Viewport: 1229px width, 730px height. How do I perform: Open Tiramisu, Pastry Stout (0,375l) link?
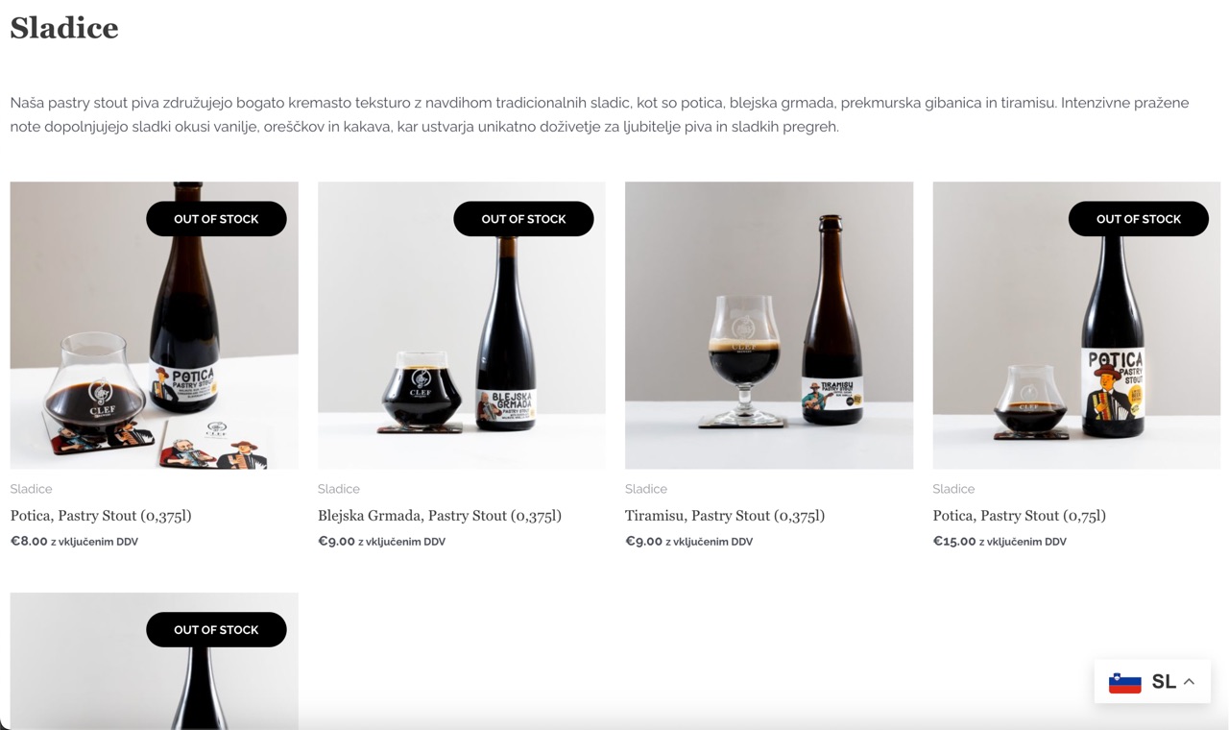pos(725,516)
